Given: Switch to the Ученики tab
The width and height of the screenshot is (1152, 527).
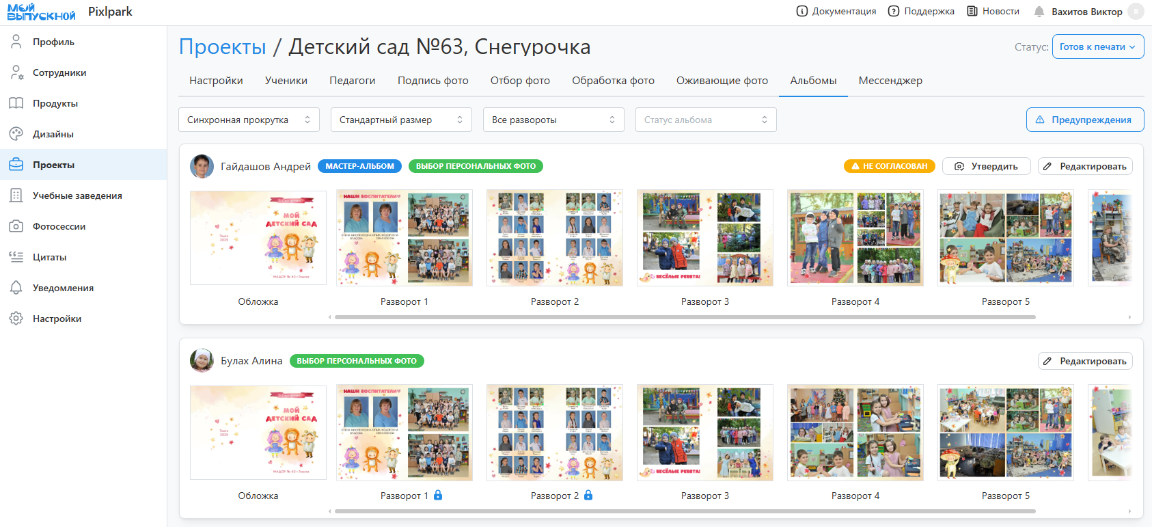Looking at the screenshot, I should [286, 81].
